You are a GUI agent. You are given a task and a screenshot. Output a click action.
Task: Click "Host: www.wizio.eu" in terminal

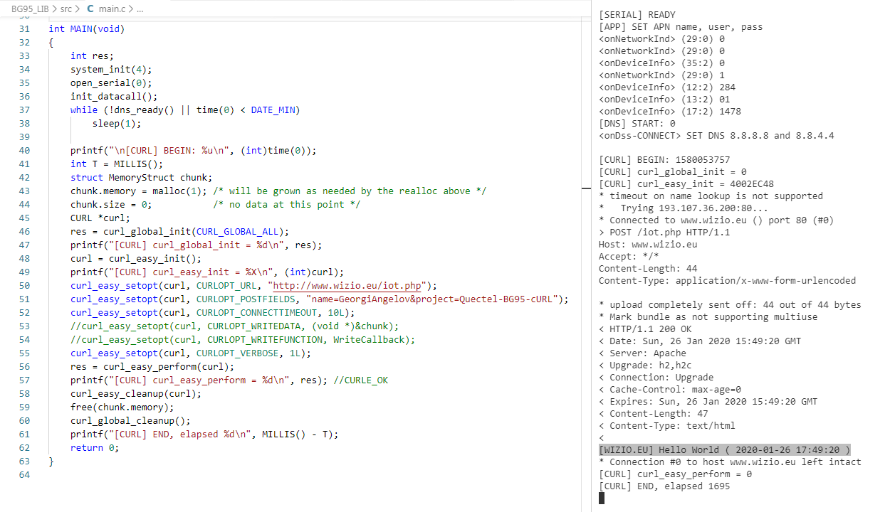(648, 245)
